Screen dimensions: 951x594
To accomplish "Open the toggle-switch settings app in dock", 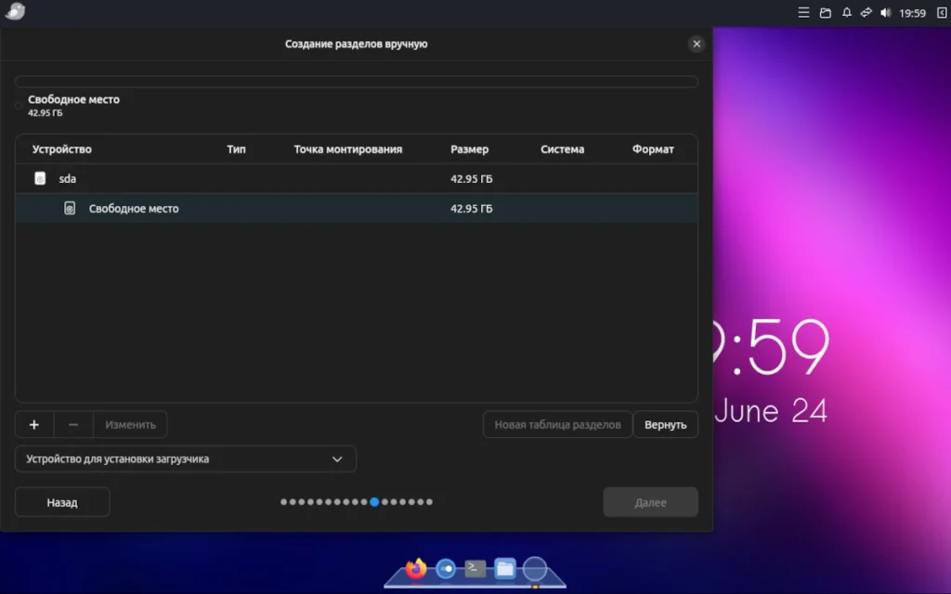I will tap(446, 569).
